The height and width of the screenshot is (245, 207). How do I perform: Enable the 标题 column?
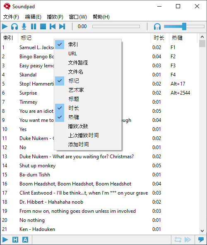click(x=88, y=99)
